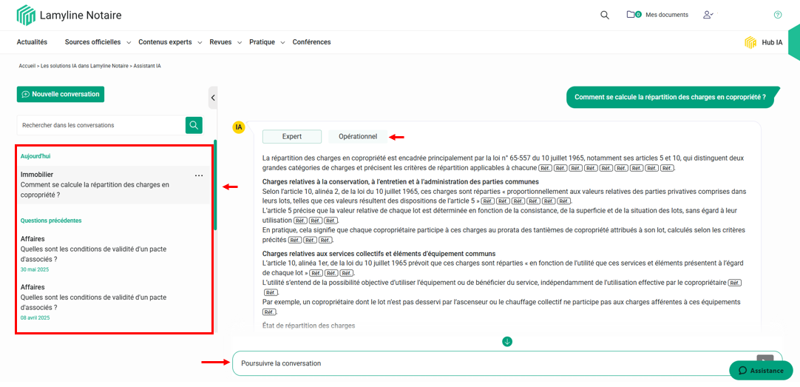Click the user account icon

point(708,15)
